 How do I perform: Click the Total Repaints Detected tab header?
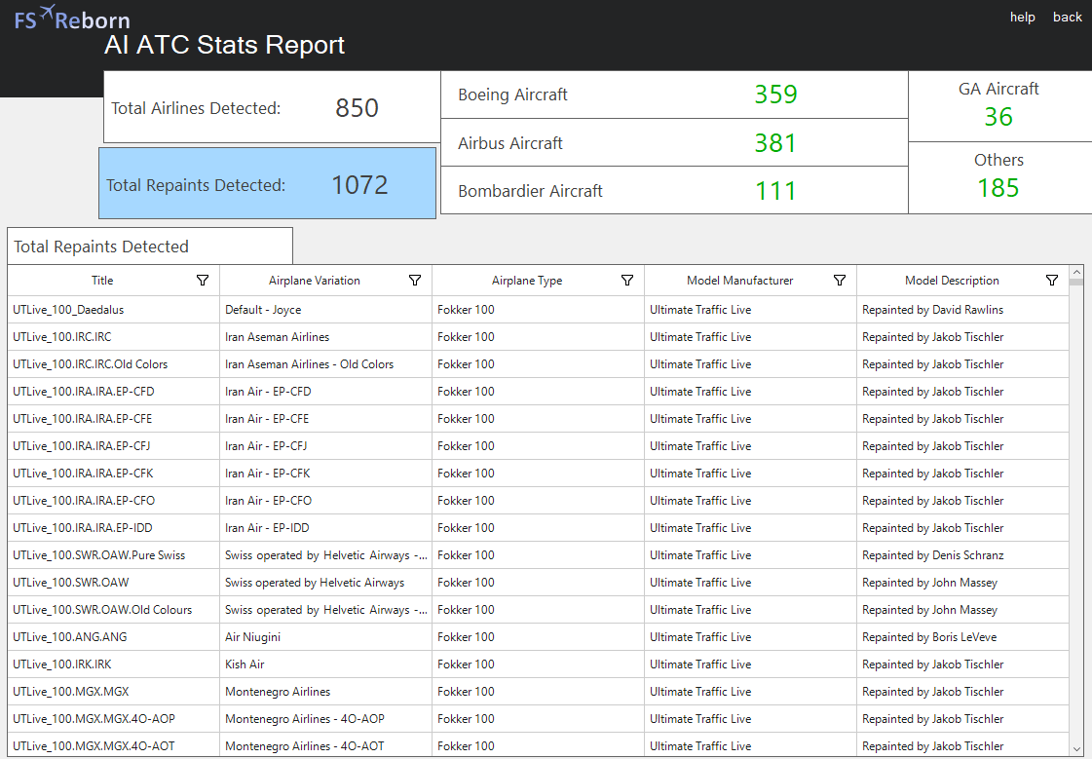[x=150, y=247]
